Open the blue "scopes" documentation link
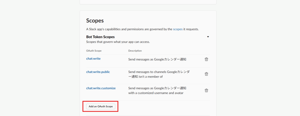 [x=178, y=29]
